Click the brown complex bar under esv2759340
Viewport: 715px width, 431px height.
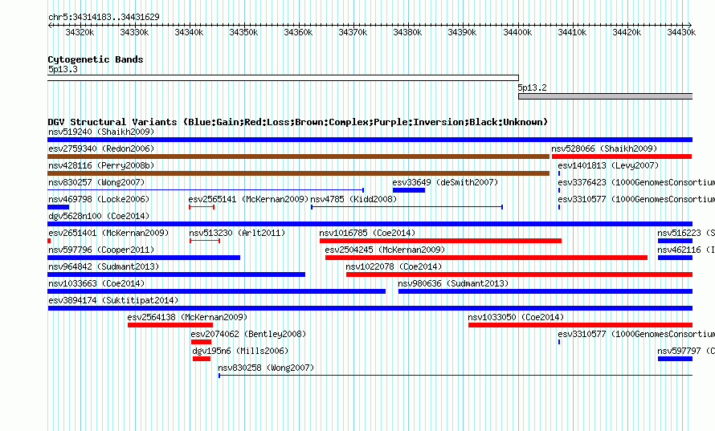tap(298, 157)
